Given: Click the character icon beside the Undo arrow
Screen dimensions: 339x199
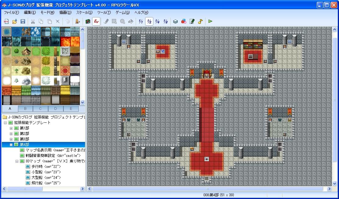Looking at the screenshot, I should tap(78, 21).
